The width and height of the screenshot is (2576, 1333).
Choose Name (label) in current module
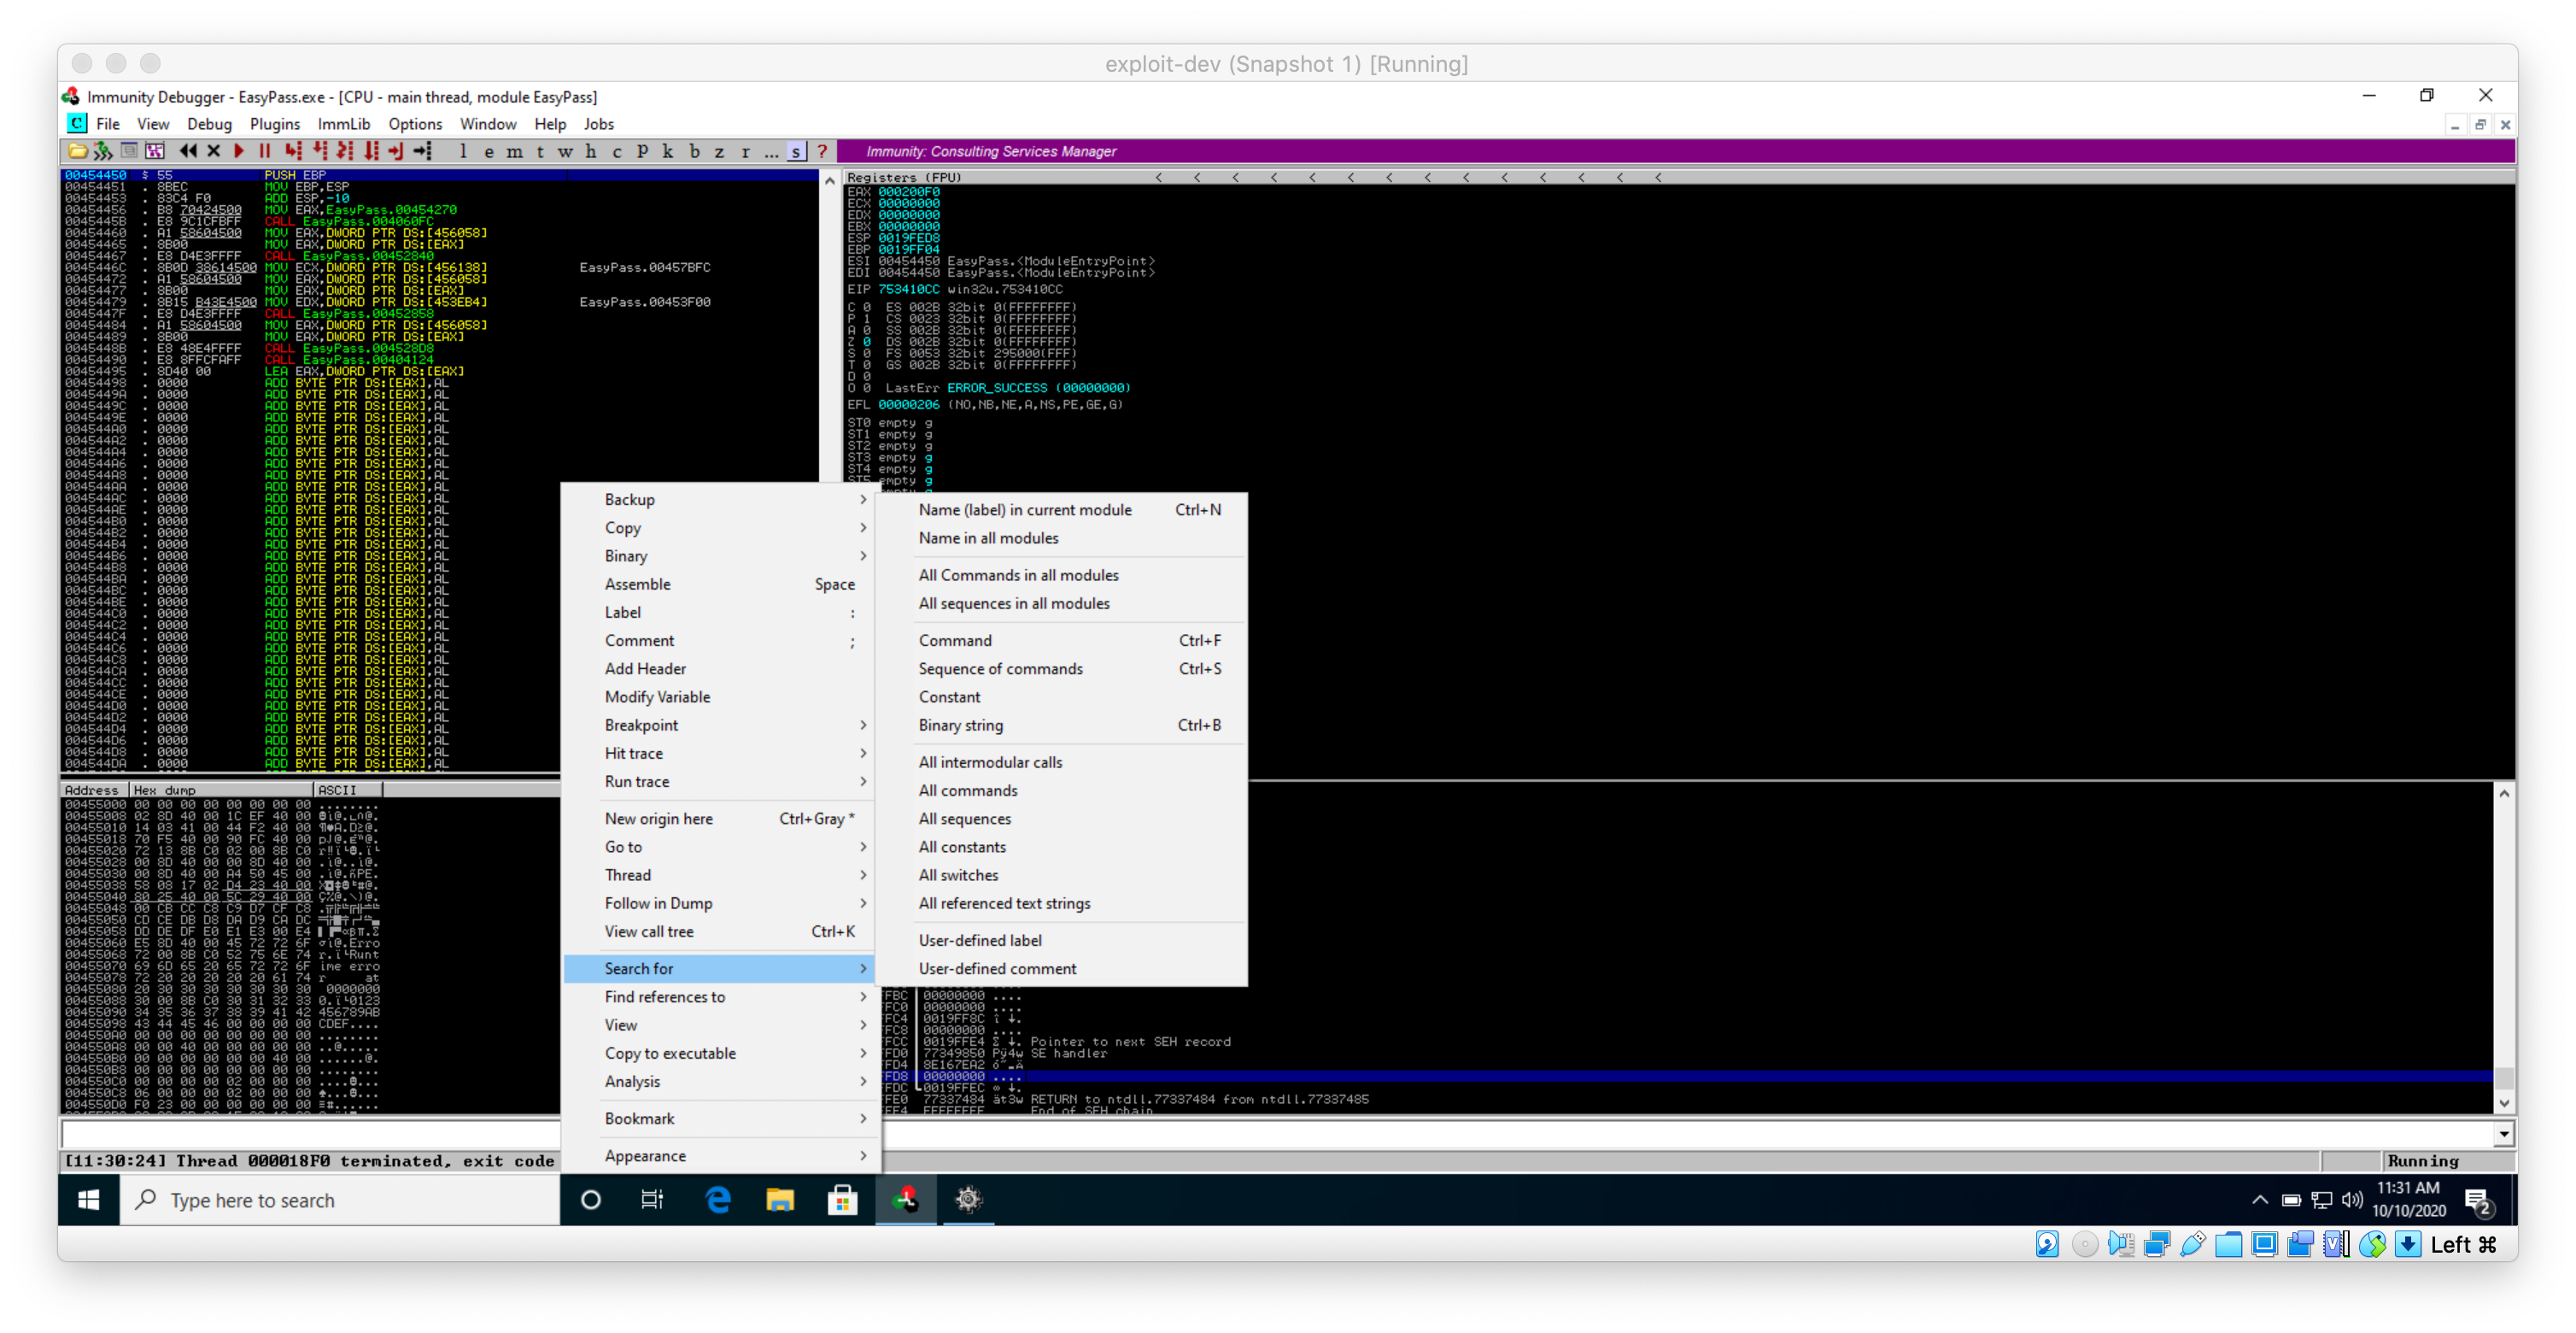tap(1062, 509)
